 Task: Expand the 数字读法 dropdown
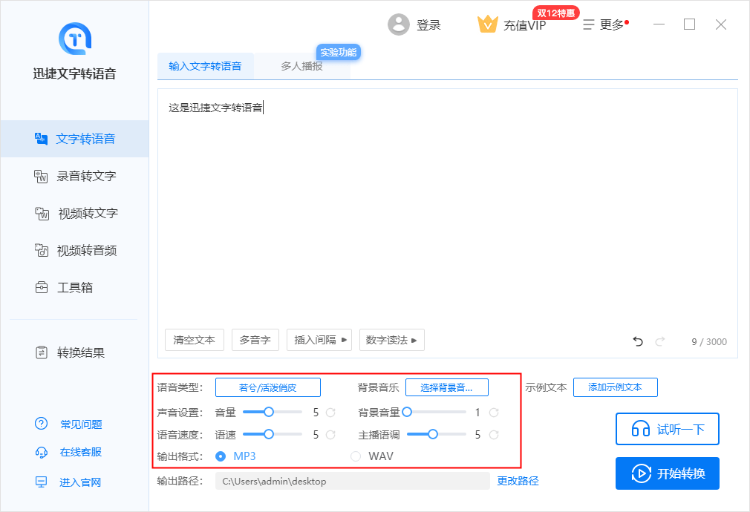391,340
